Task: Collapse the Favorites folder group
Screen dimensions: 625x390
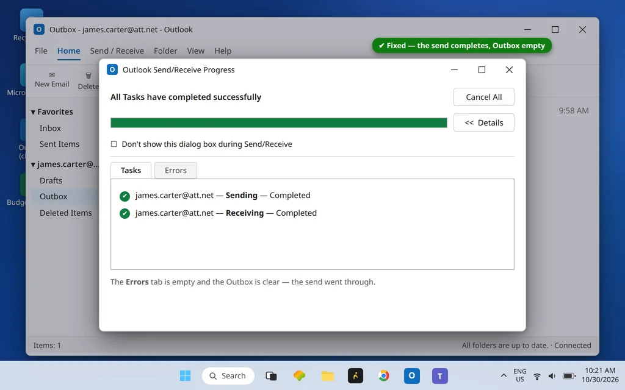Action: click(33, 112)
